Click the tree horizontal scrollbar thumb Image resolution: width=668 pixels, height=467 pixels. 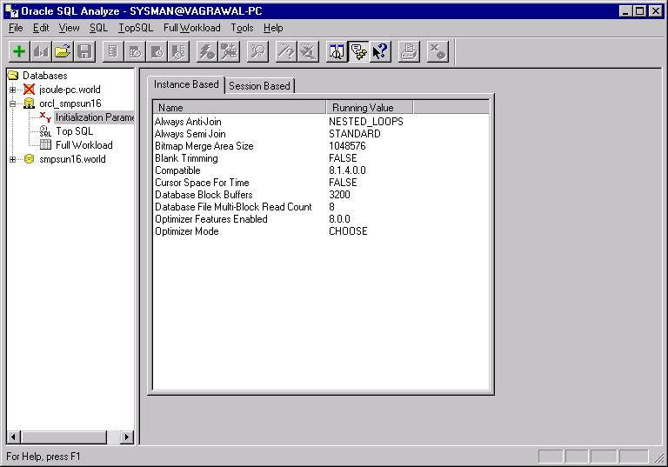click(x=63, y=437)
